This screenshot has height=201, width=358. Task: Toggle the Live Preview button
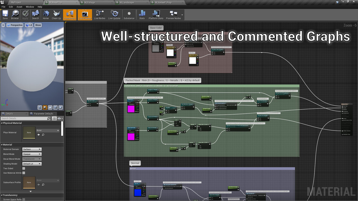pos(85,15)
